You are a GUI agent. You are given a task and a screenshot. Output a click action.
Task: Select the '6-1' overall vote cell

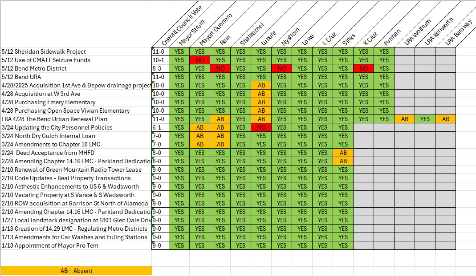(x=160, y=128)
